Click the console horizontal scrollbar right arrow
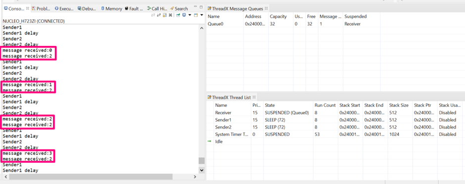Screen dimensions: 465x184 click(195, 177)
